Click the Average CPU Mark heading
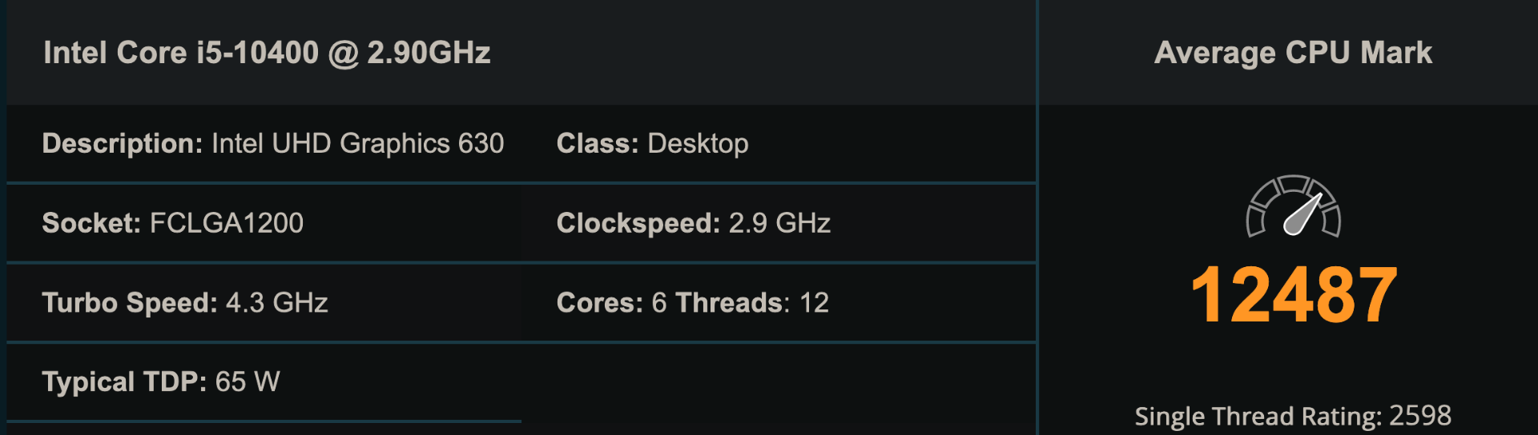 pos(1293,53)
